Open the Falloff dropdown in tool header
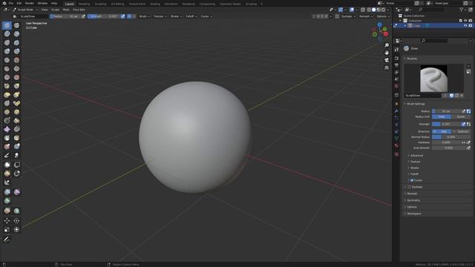Screen dimensions: 475x267 tap(191, 16)
